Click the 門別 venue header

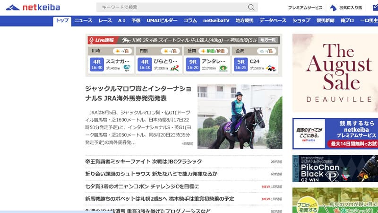pyautogui.click(x=144, y=51)
